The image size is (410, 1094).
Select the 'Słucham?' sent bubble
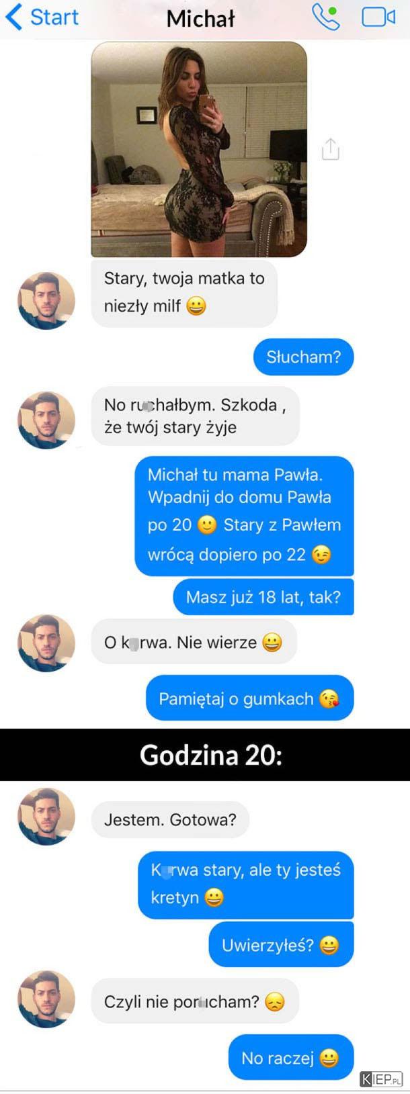[303, 357]
